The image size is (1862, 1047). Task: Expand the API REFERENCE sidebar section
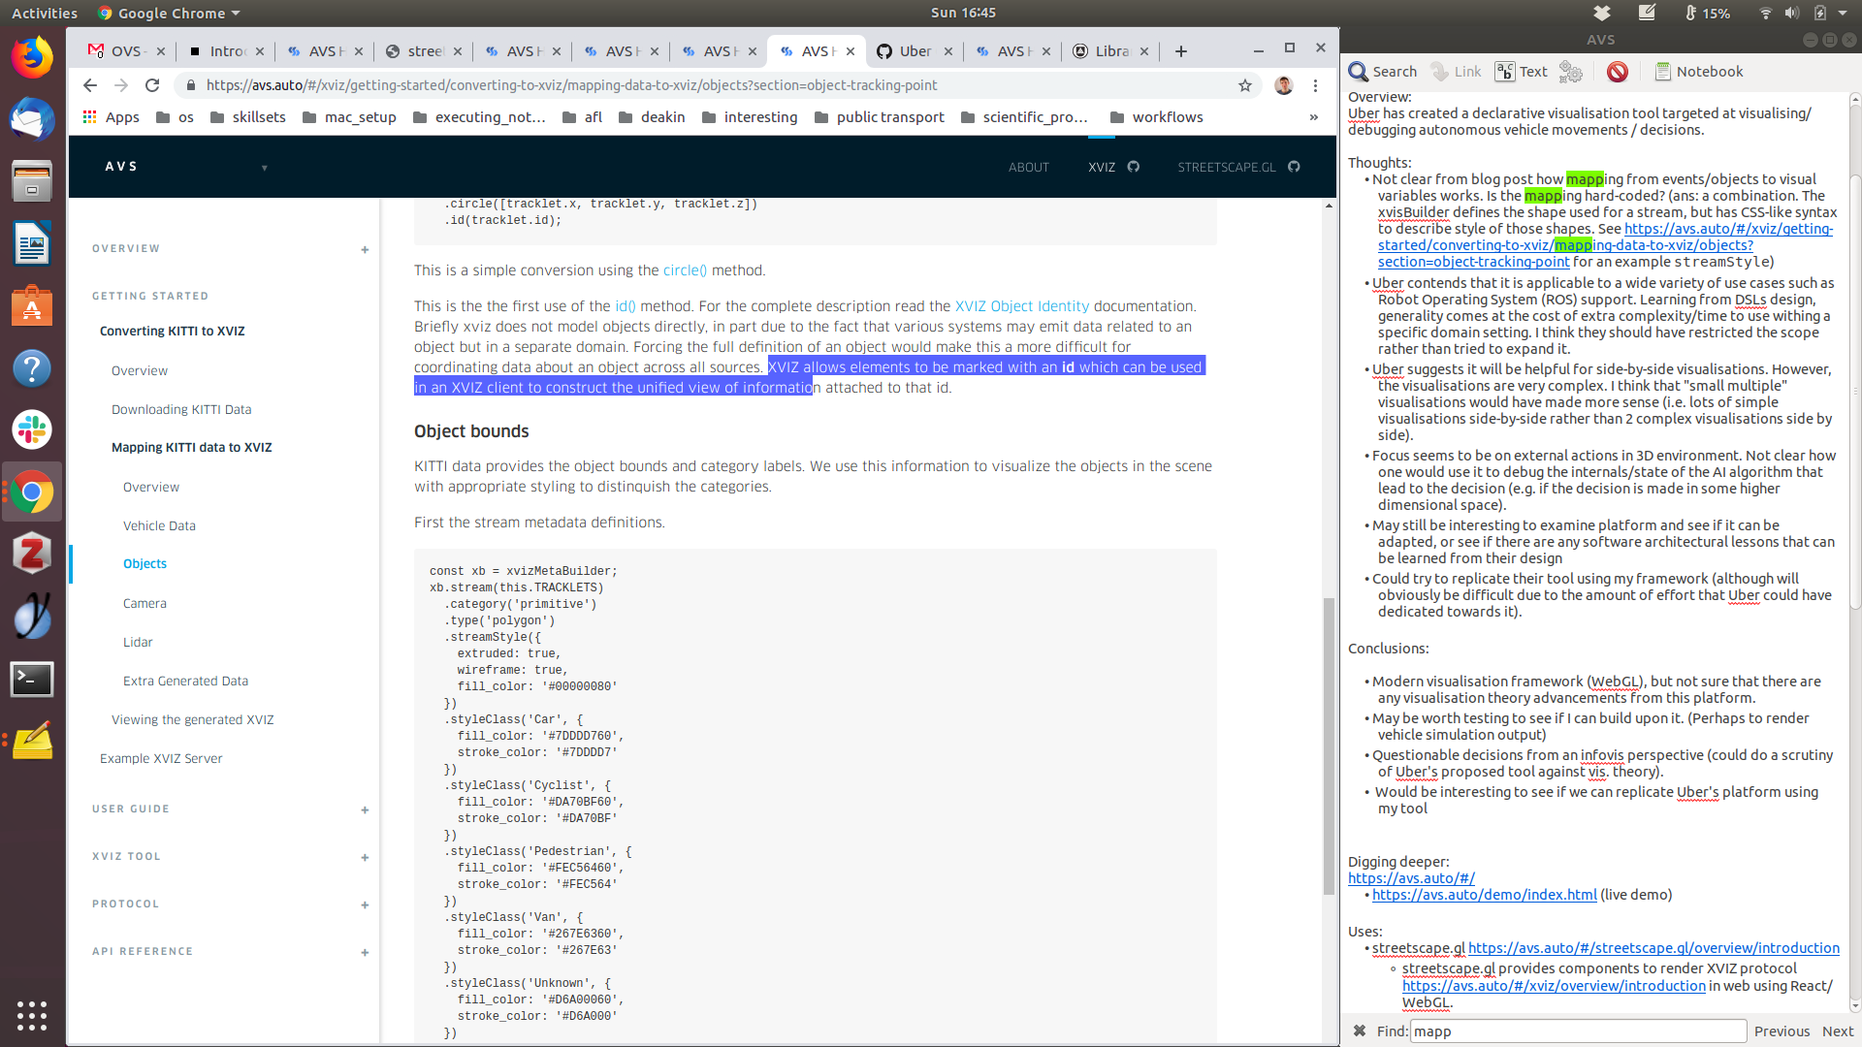(x=365, y=952)
